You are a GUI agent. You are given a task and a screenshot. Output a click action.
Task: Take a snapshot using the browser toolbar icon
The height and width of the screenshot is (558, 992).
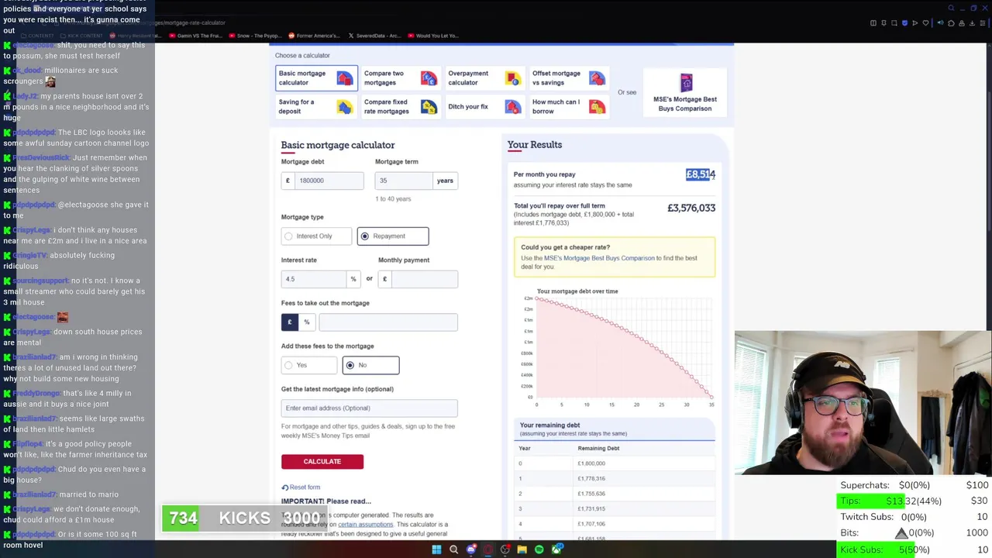click(894, 23)
